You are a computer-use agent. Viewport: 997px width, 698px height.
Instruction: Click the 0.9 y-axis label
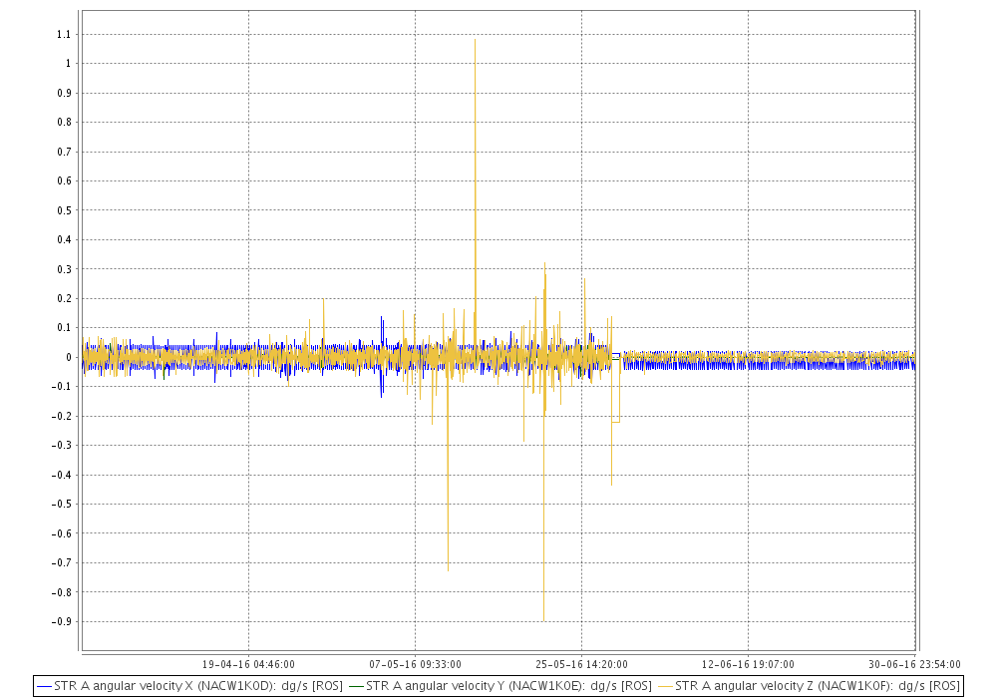pos(64,93)
